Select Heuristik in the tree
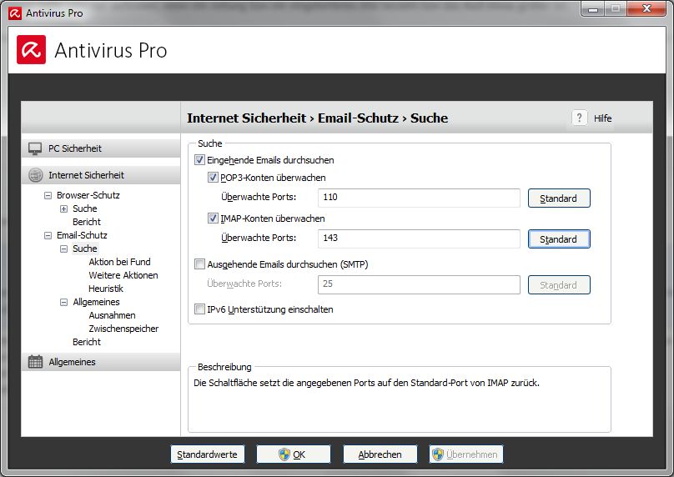The height and width of the screenshot is (477, 674). pos(106,289)
